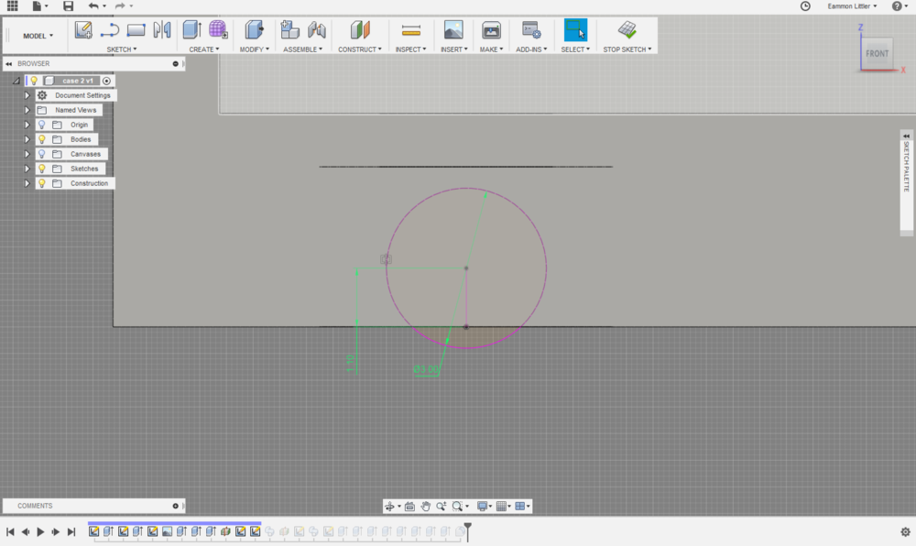
Task: Select the Extrude tool icon
Action: click(192, 30)
